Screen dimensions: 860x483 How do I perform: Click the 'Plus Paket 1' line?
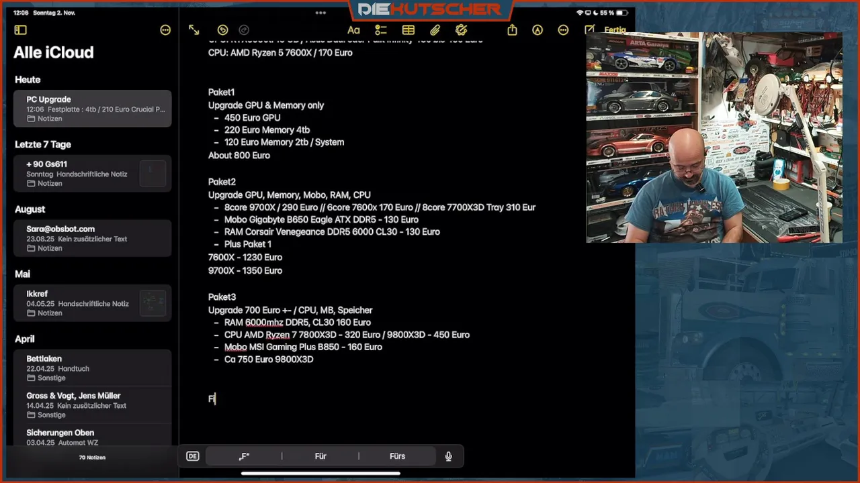pos(248,244)
